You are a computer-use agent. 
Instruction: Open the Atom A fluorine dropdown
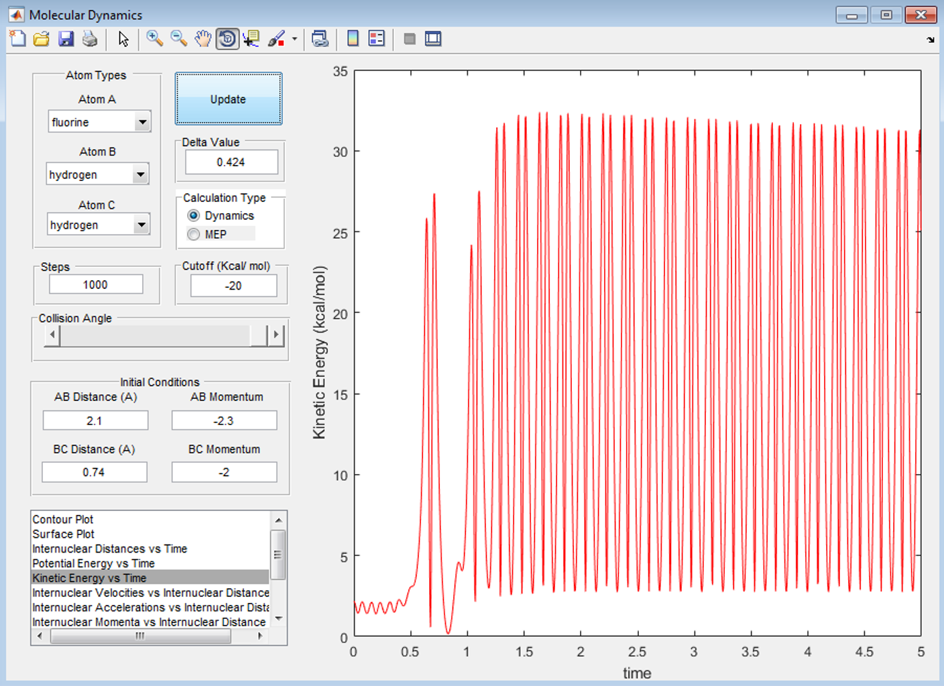pos(141,122)
